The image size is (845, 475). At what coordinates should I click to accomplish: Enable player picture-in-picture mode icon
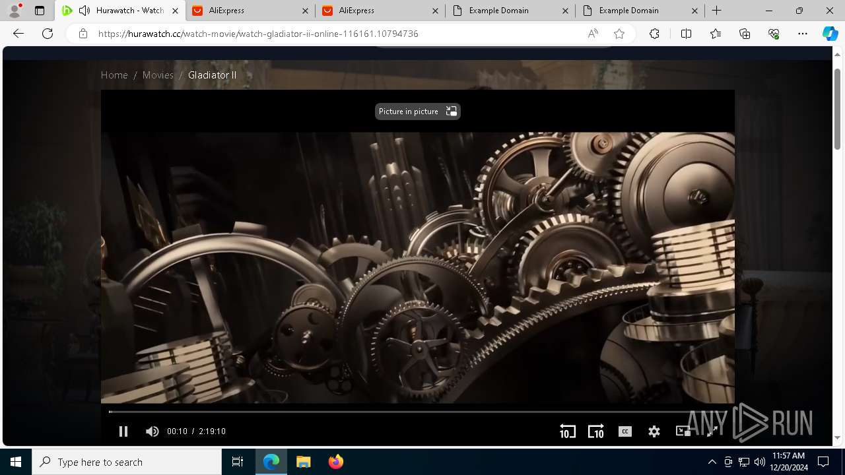point(683,431)
